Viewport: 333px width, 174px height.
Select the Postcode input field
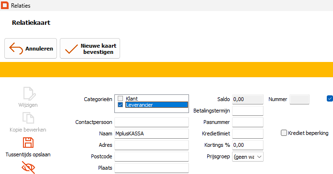152,156
